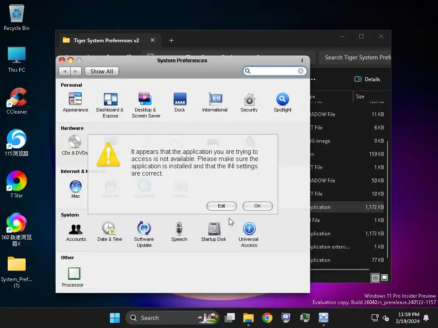Add a new File Explorer tab
The width and height of the screenshot is (438, 328).
[171, 41]
